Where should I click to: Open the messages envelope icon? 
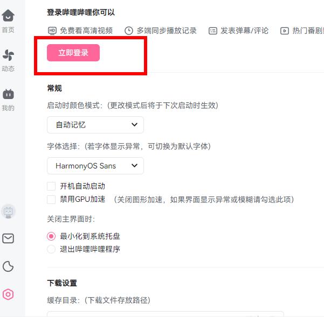8,238
